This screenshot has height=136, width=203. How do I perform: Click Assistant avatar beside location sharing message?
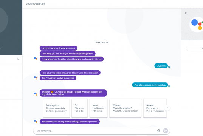click(x=36, y=59)
